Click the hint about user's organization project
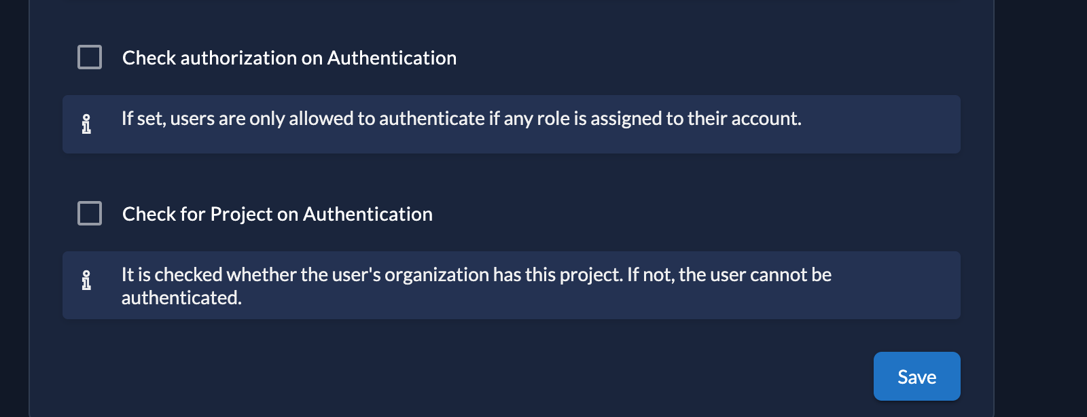Screen dimensions: 1087x417 [x=476, y=286]
